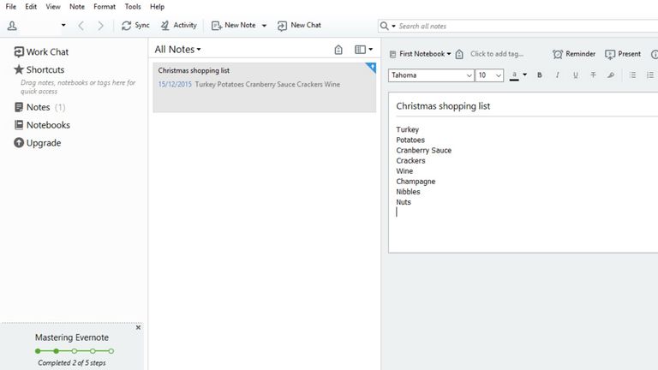658x370 pixels.
Task: Open the Note menu
Action: point(77,7)
